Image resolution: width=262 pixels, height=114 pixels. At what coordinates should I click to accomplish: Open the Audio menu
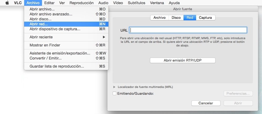click(103, 3)
